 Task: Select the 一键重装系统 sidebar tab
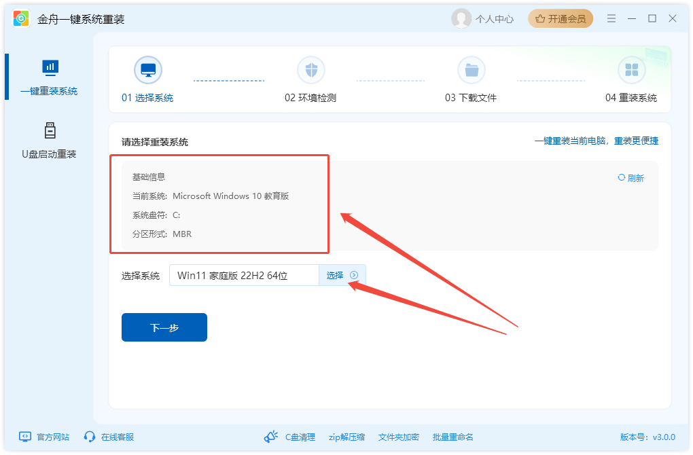pos(50,77)
